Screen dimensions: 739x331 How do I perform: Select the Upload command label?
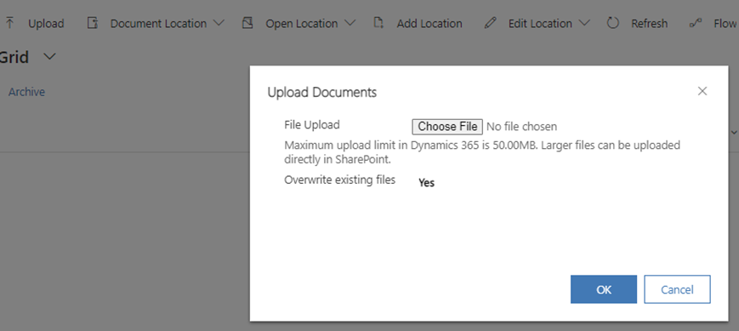(46, 24)
